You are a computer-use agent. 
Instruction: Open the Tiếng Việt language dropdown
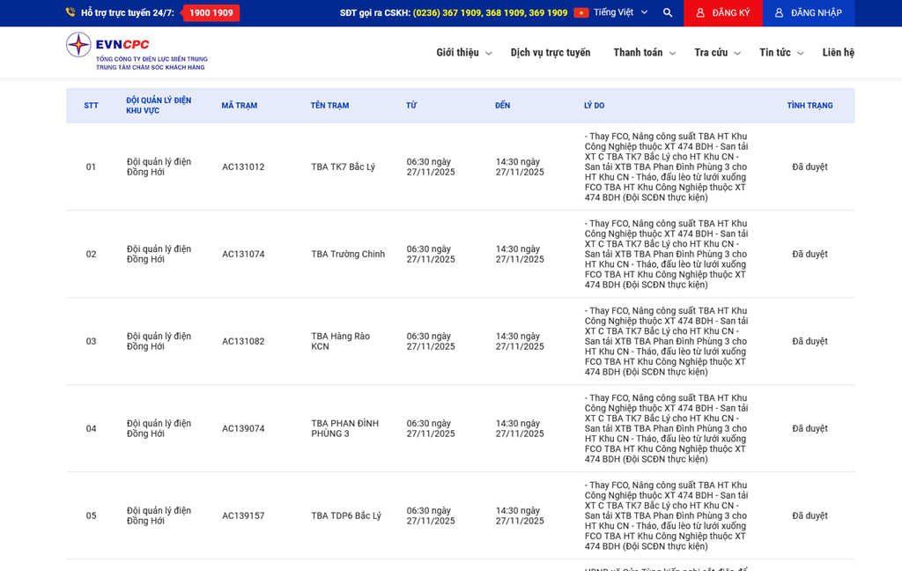[620, 12]
